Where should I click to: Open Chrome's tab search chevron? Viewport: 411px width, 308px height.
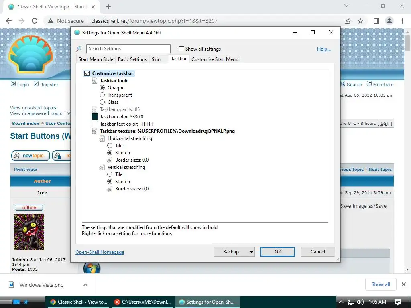point(346,6)
